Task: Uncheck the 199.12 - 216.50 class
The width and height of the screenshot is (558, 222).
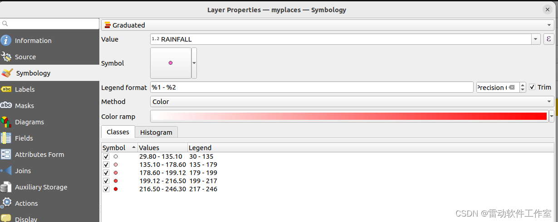Action: click(x=106, y=181)
